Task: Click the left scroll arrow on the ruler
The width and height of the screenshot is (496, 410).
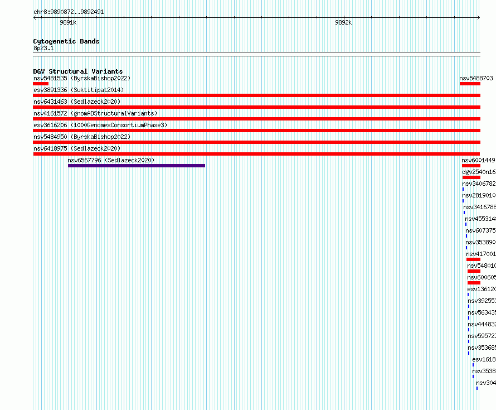Action: 35,18
